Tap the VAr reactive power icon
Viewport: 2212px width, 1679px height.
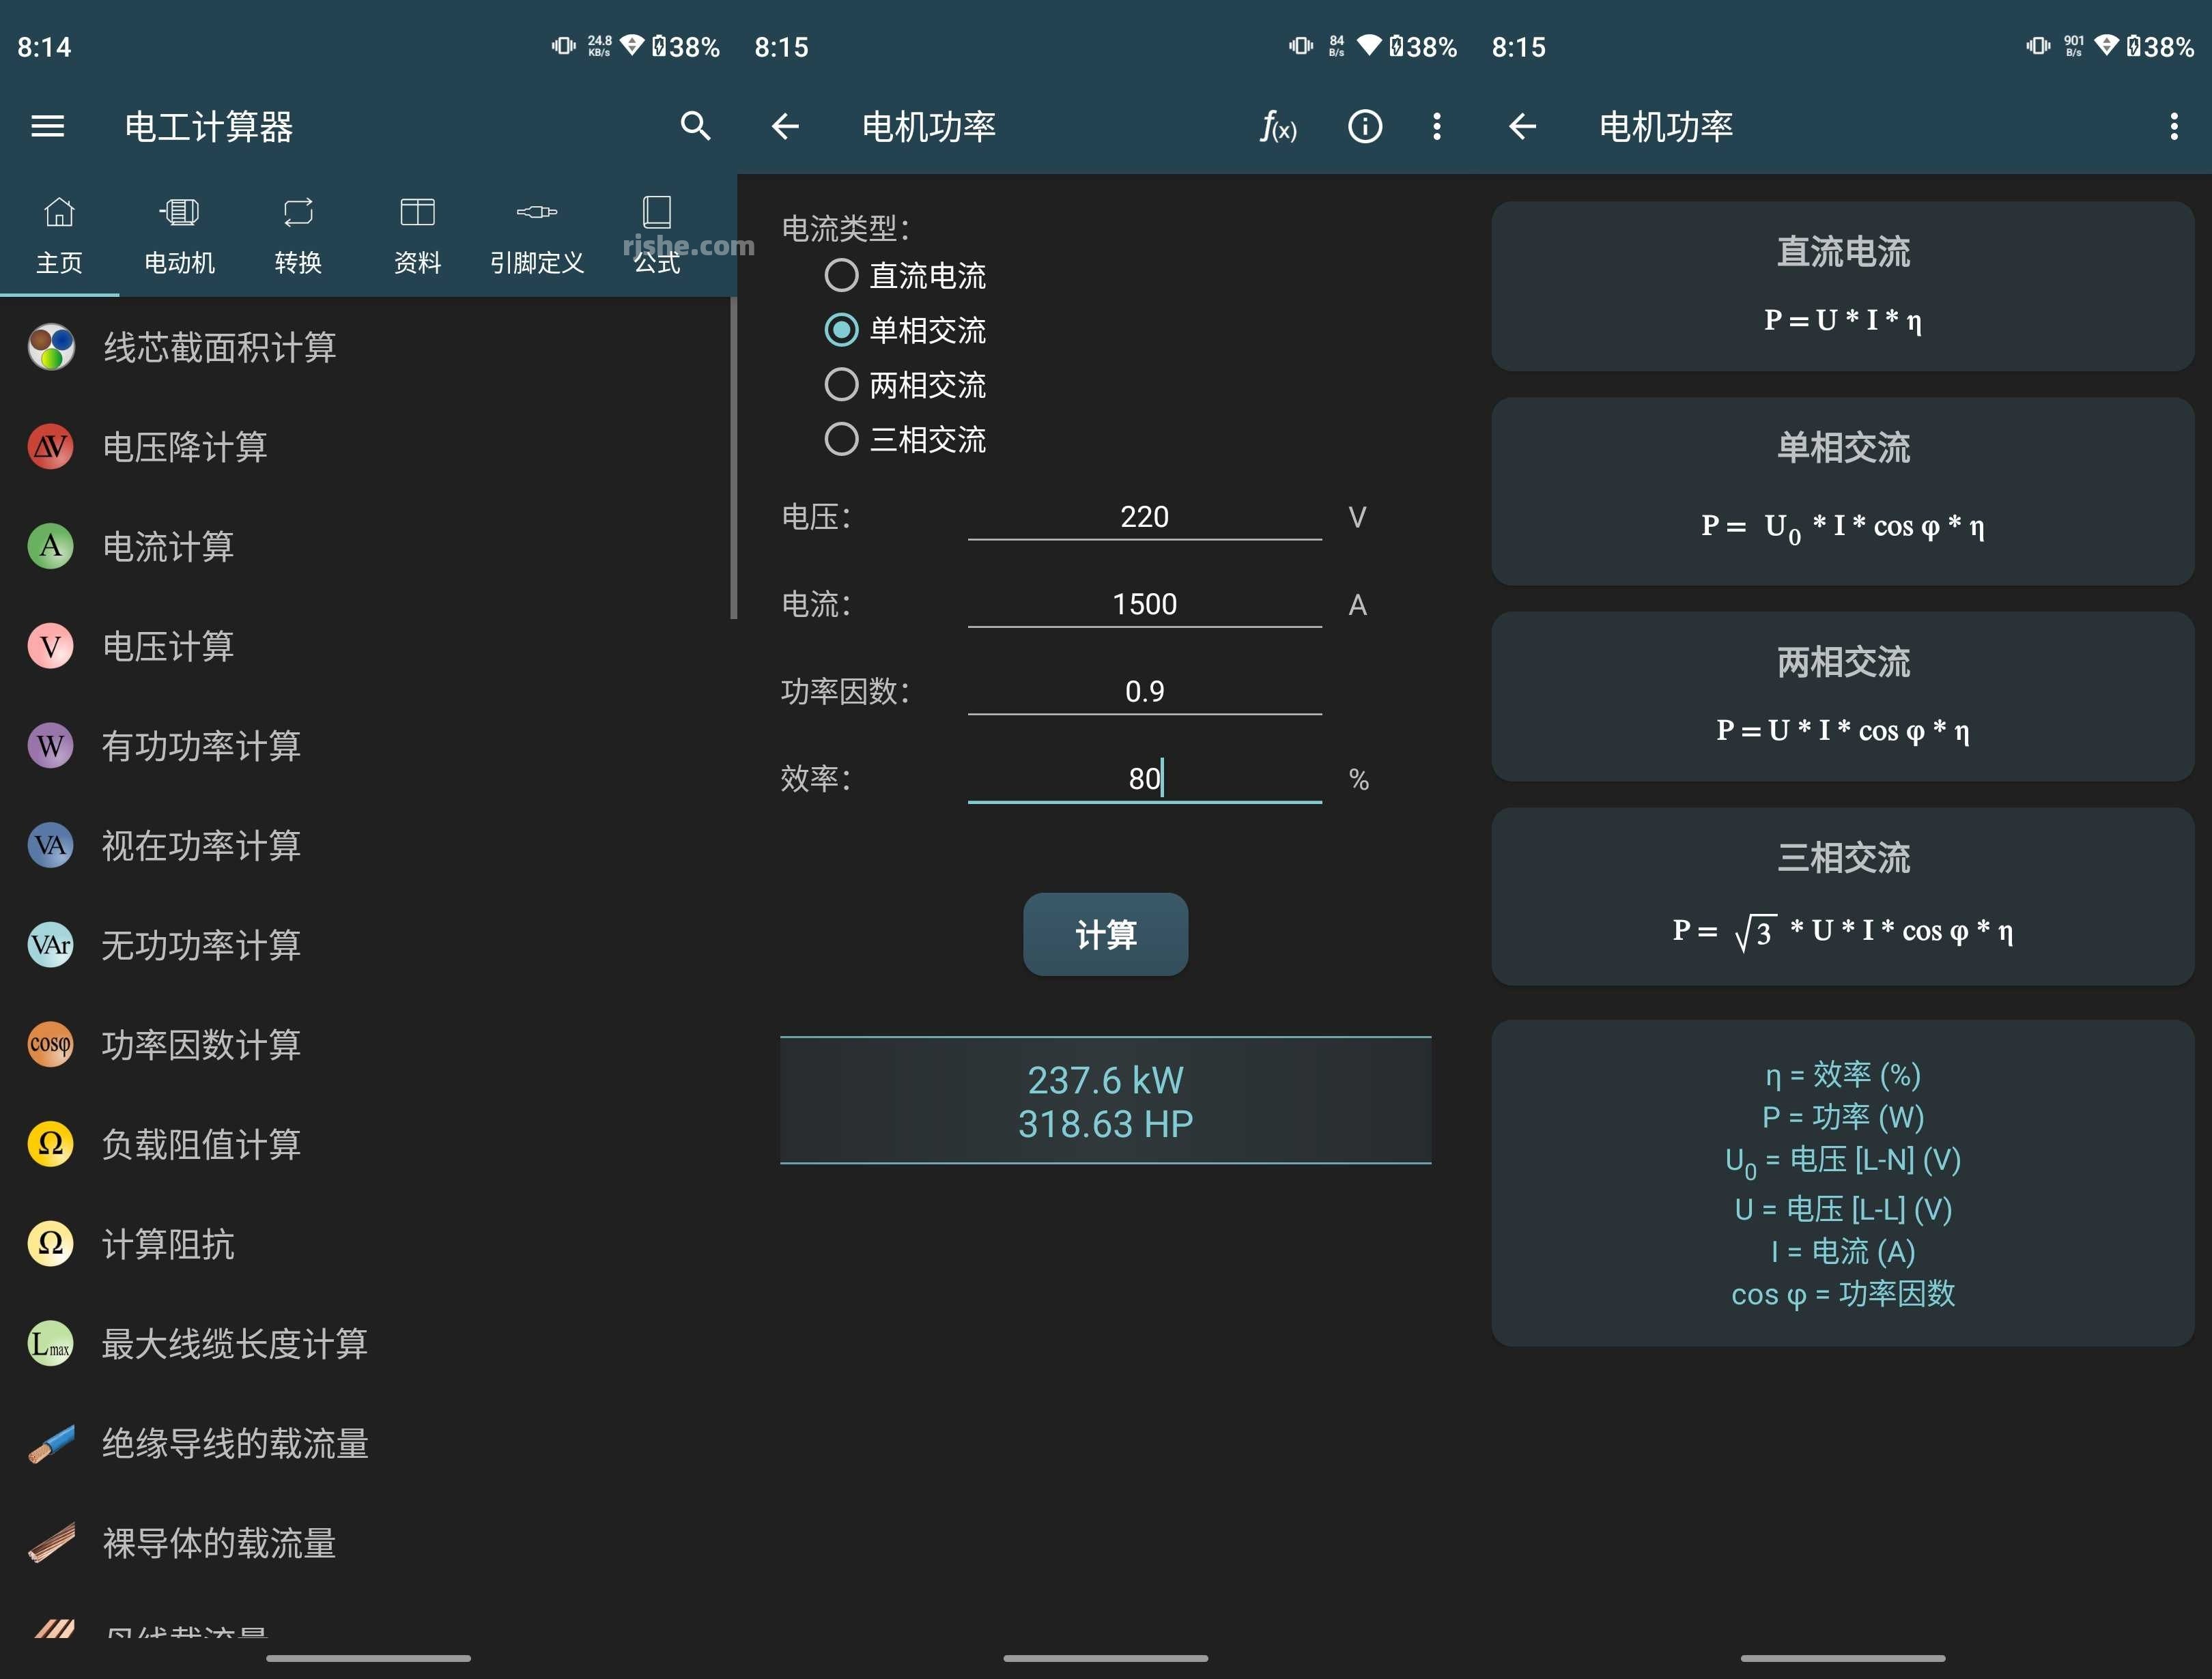pos(50,945)
